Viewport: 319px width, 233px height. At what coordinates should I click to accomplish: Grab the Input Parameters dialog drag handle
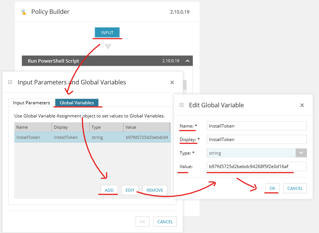[x=10, y=82]
